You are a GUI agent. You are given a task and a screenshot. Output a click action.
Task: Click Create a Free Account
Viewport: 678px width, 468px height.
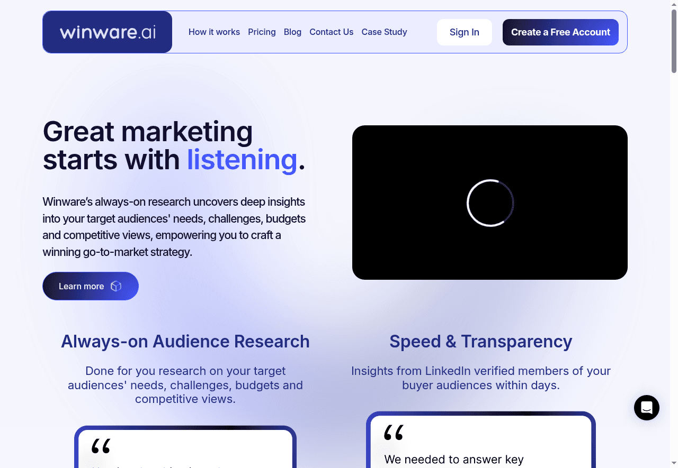pos(560,32)
